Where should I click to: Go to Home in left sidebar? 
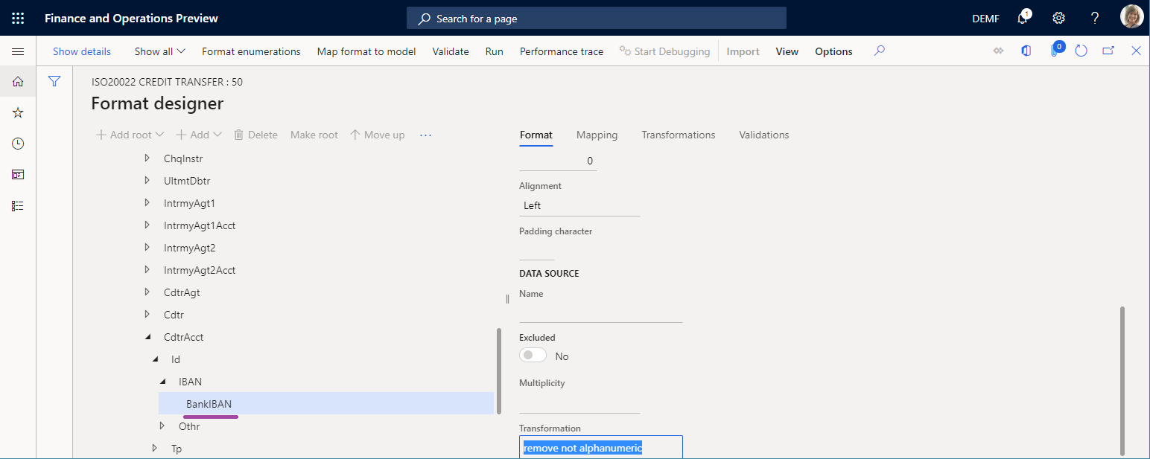(x=18, y=82)
